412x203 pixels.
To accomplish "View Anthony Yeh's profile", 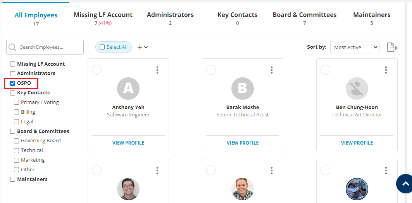I will [128, 143].
